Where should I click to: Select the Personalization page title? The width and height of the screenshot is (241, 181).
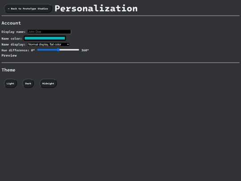point(96,8)
